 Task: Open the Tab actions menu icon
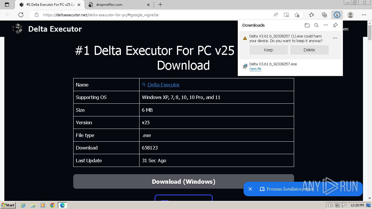[7, 5]
